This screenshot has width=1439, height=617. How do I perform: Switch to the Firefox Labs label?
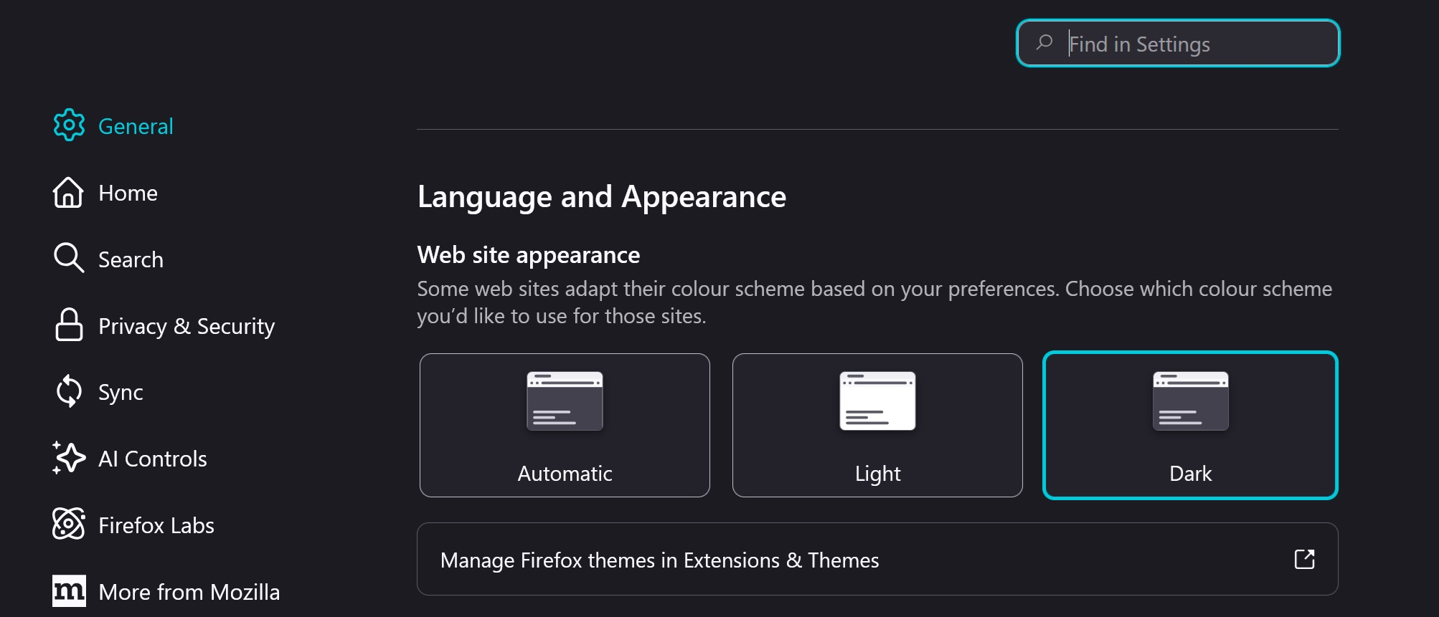coord(156,525)
